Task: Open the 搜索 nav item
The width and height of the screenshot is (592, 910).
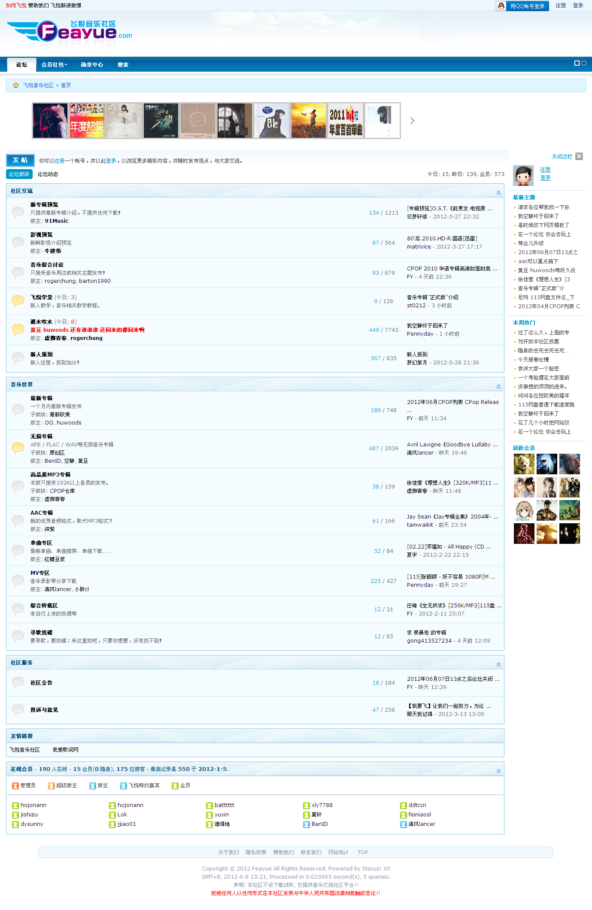Action: [123, 65]
